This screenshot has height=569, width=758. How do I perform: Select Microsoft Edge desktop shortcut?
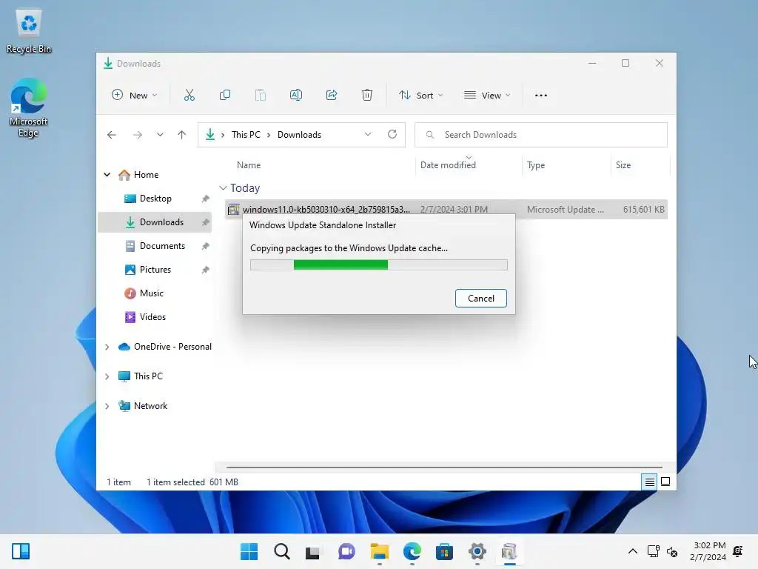coord(29,107)
